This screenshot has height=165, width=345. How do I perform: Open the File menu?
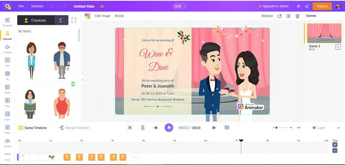point(21,6)
